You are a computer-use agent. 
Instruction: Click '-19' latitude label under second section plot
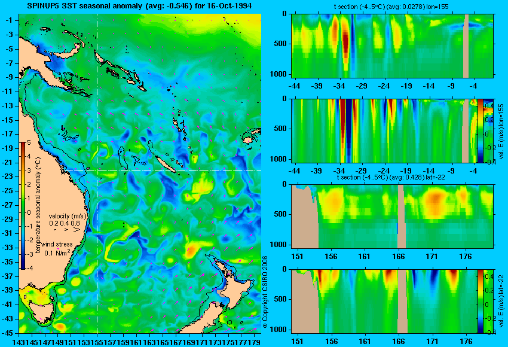pyautogui.click(x=406, y=171)
